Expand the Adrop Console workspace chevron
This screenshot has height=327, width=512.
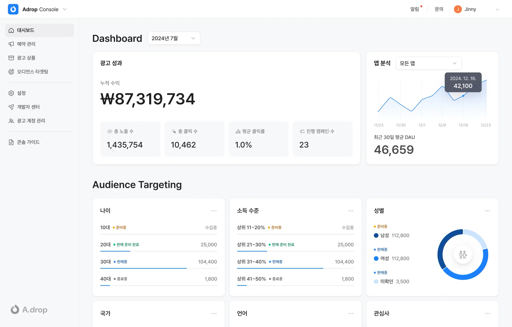(x=64, y=9)
